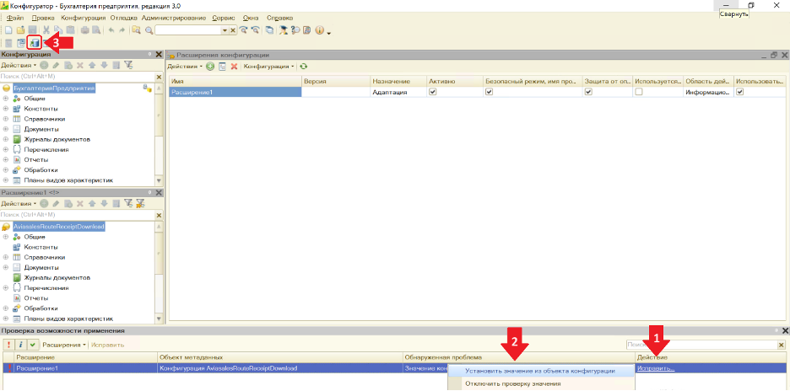Open Расширения dropdown in check panel

(x=63, y=345)
